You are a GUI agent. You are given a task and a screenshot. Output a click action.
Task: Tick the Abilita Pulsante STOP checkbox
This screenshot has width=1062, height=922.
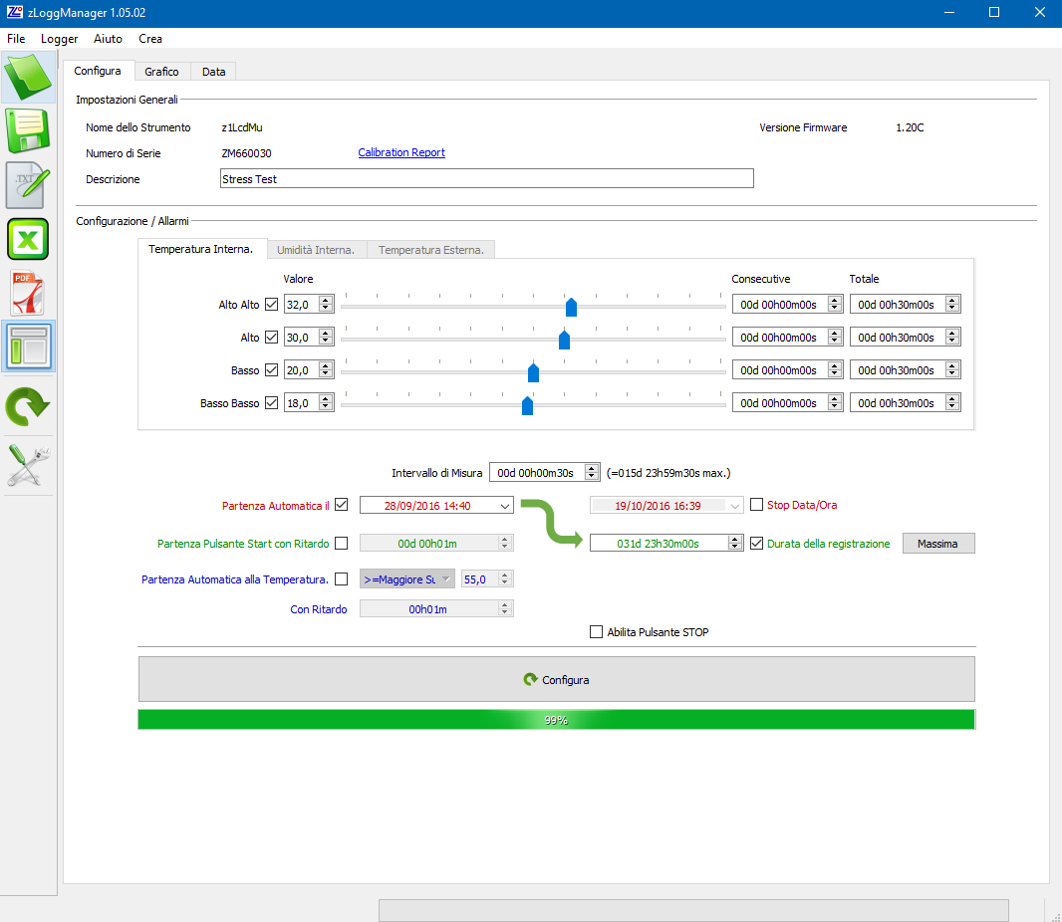click(x=597, y=632)
